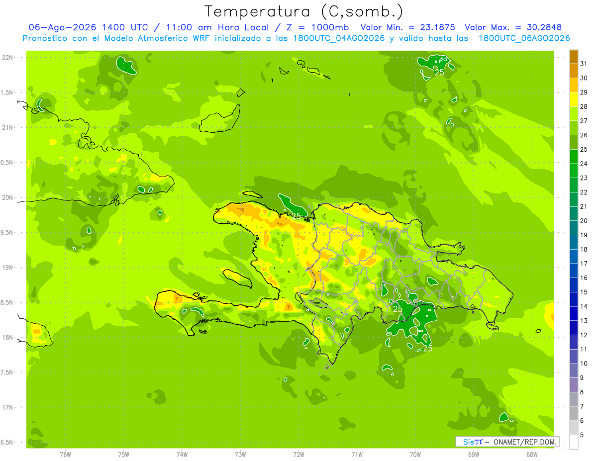Click the "74W" longitude axis label

pyautogui.click(x=182, y=455)
